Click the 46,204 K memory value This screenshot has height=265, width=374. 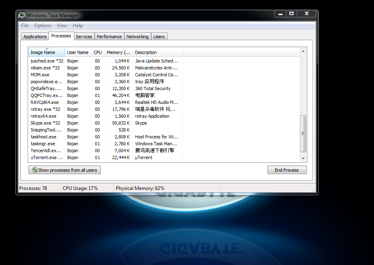[x=121, y=95]
